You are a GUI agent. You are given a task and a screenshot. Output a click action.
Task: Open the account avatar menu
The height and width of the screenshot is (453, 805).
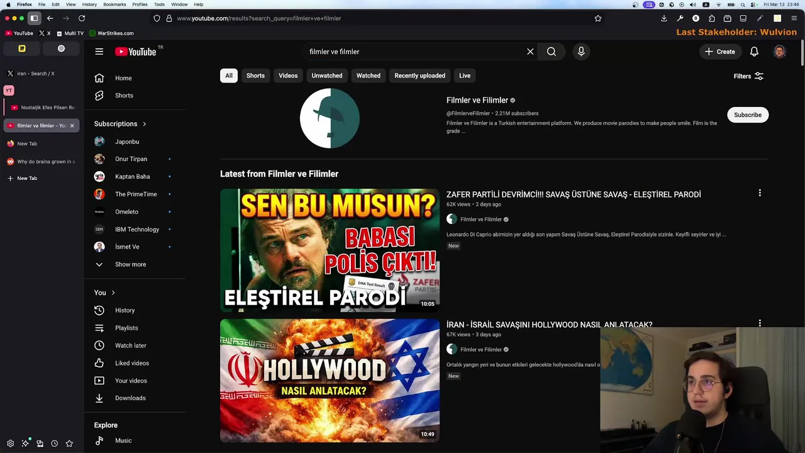[x=779, y=52]
